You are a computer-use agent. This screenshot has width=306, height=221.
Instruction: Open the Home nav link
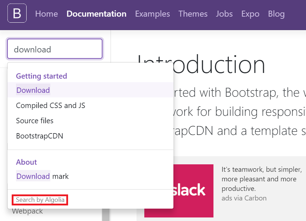(x=46, y=14)
